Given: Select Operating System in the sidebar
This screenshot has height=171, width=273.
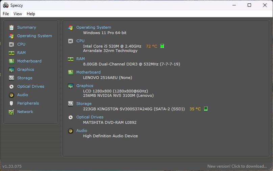Looking at the screenshot, I should coord(34,36).
